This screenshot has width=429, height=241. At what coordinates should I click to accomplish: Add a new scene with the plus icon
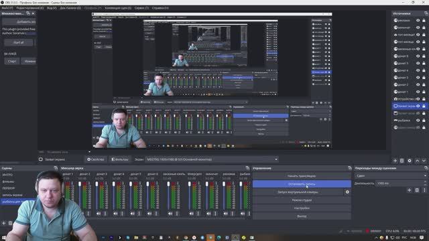tap(4, 223)
